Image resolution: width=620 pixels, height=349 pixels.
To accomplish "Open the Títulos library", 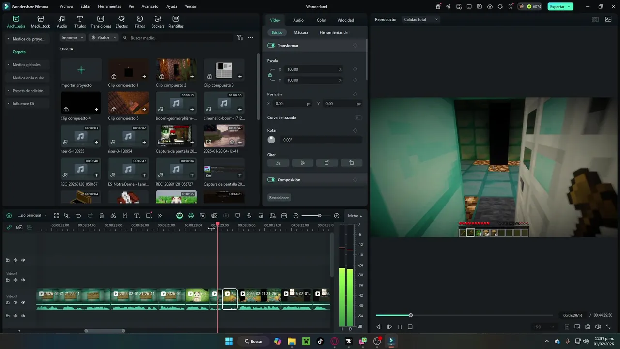I will tap(80, 21).
